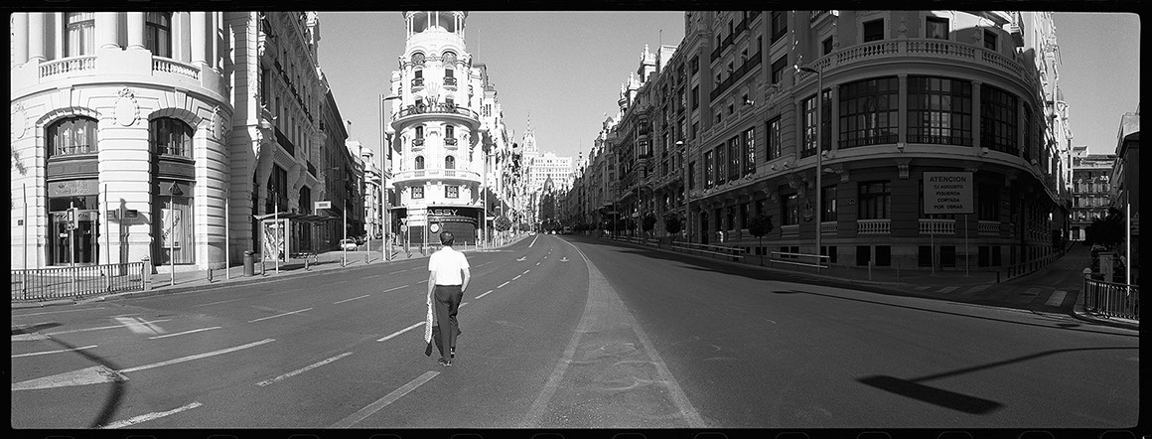Click the metal fence at far right edge

(x=1109, y=298)
